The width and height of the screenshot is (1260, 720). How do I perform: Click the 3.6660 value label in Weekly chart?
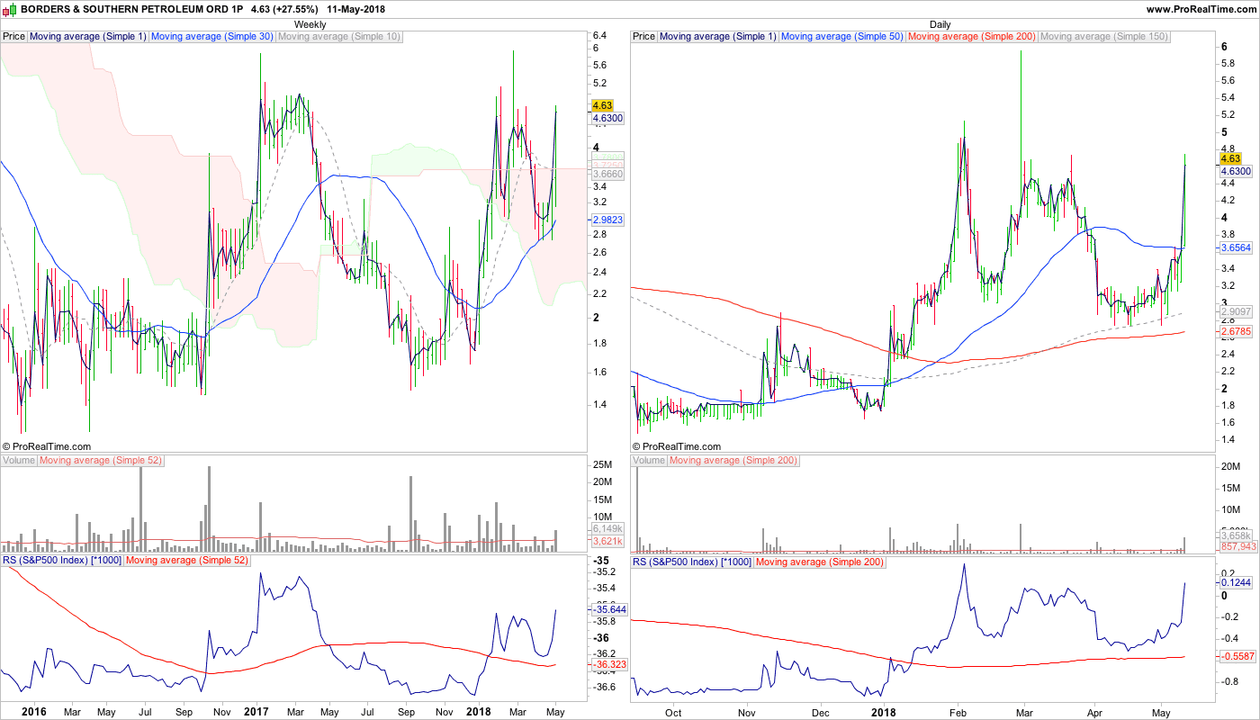[x=608, y=173]
